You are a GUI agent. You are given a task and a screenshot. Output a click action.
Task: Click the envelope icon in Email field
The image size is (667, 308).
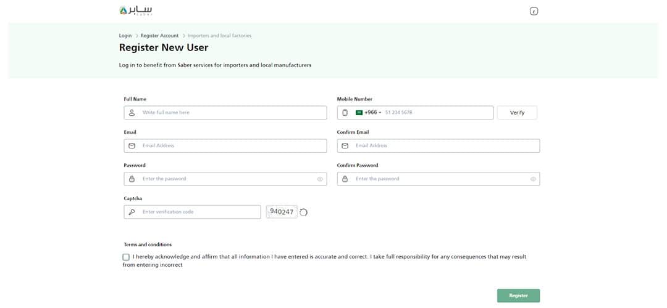(x=132, y=145)
